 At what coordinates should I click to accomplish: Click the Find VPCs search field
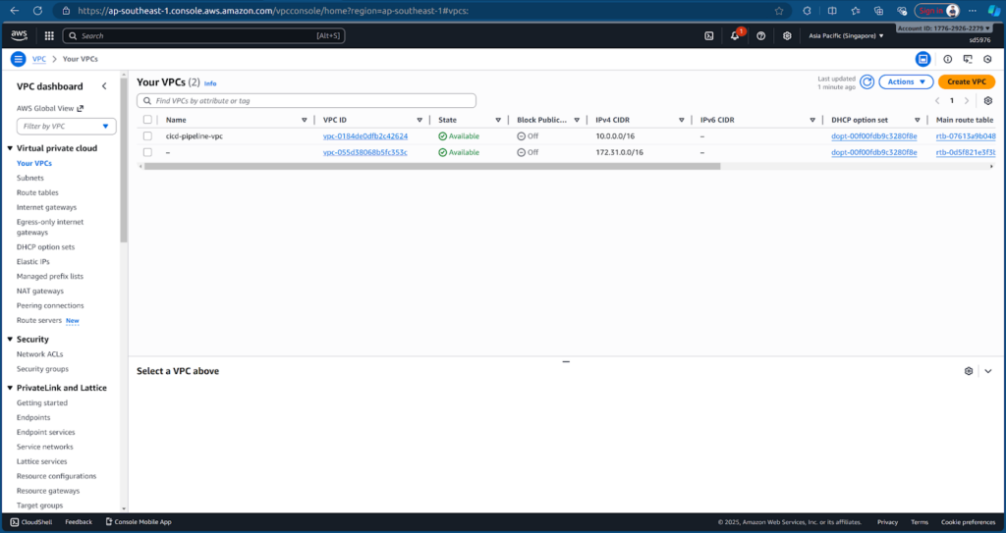click(x=307, y=100)
